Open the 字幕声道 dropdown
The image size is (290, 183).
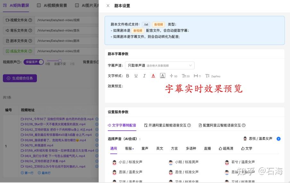point(160,65)
